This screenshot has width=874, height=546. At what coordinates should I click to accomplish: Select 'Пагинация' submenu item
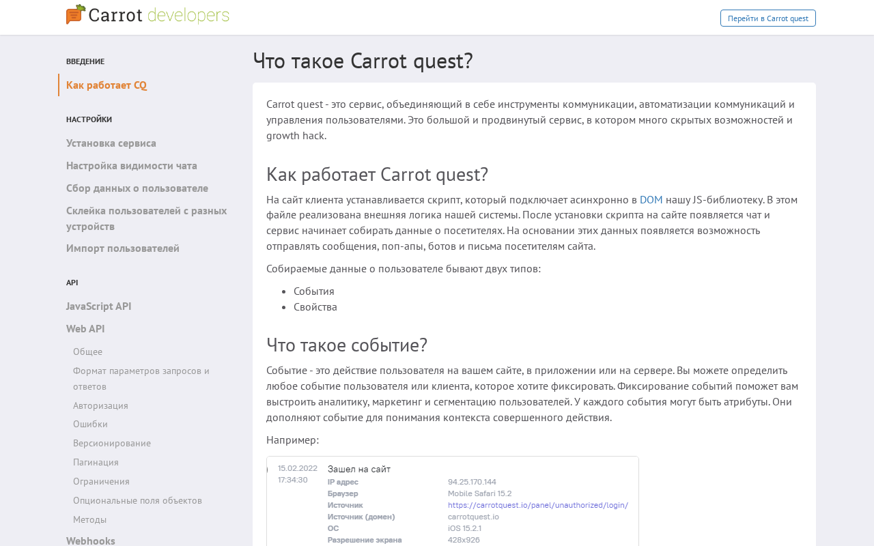point(96,462)
